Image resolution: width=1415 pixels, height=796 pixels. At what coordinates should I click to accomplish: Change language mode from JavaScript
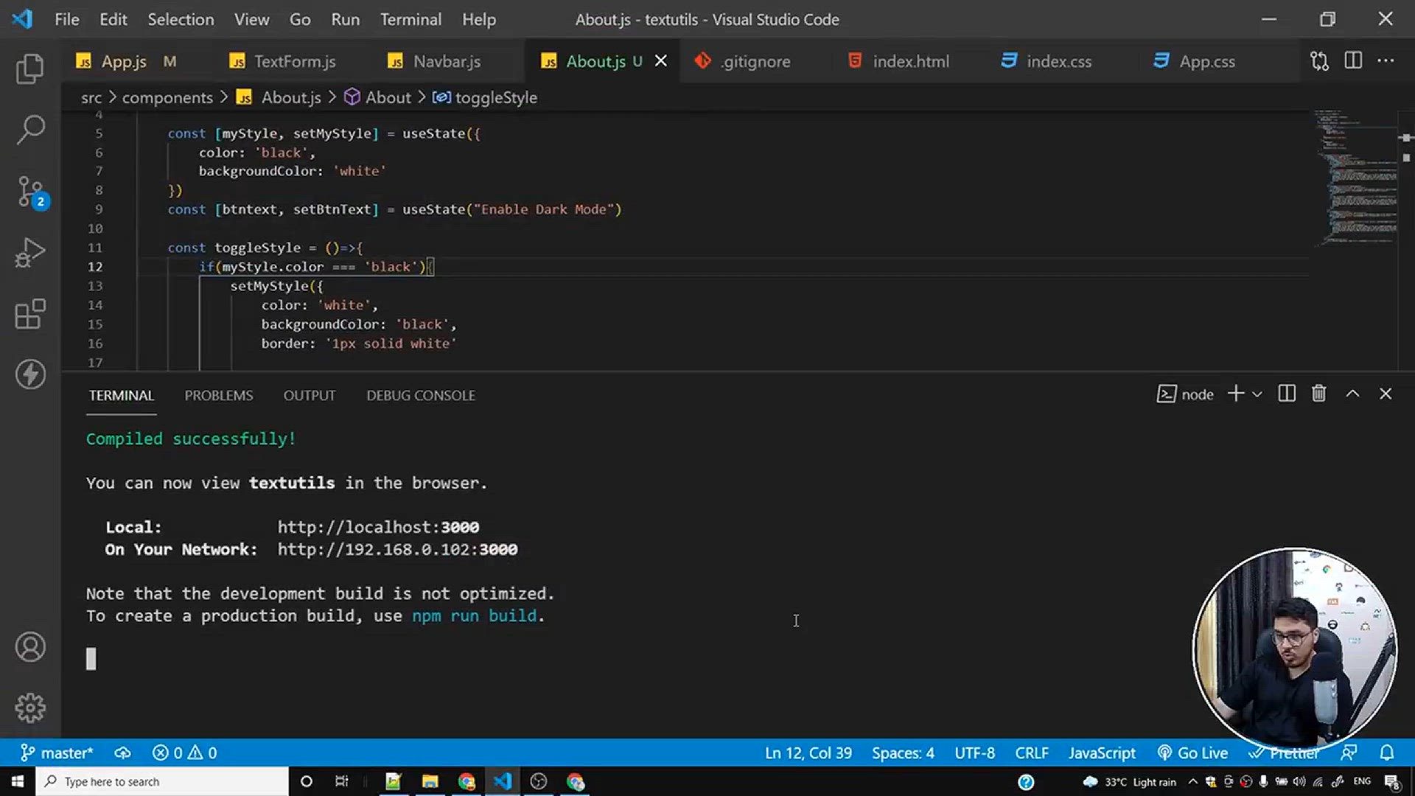click(1102, 753)
